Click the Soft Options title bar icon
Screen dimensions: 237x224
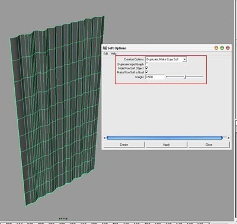pyautogui.click(x=105, y=48)
